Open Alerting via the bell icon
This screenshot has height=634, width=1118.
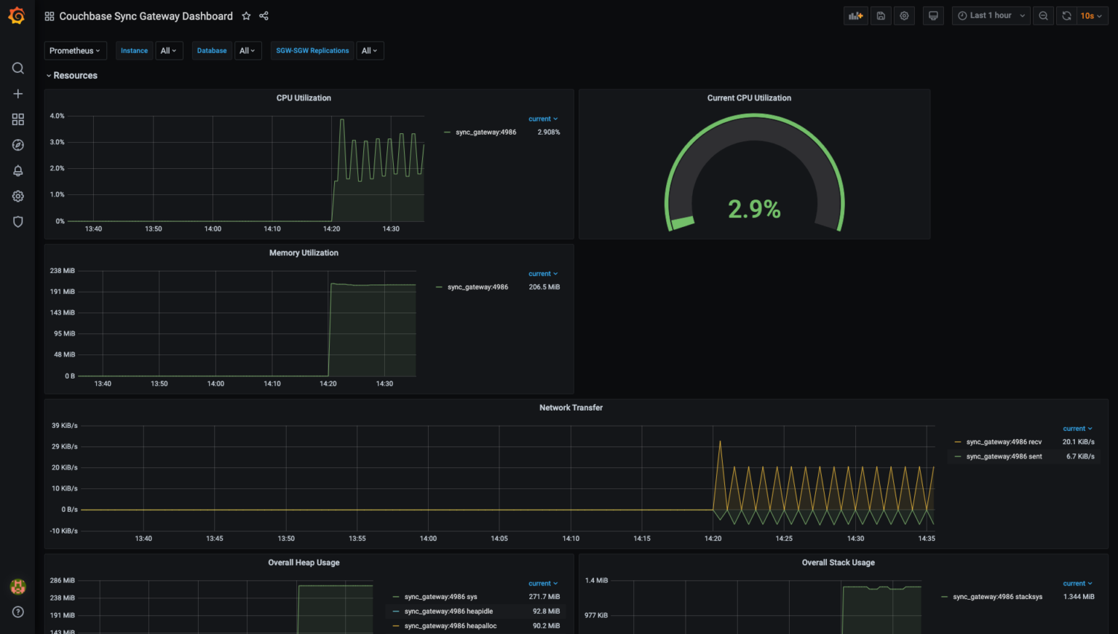[x=17, y=170]
